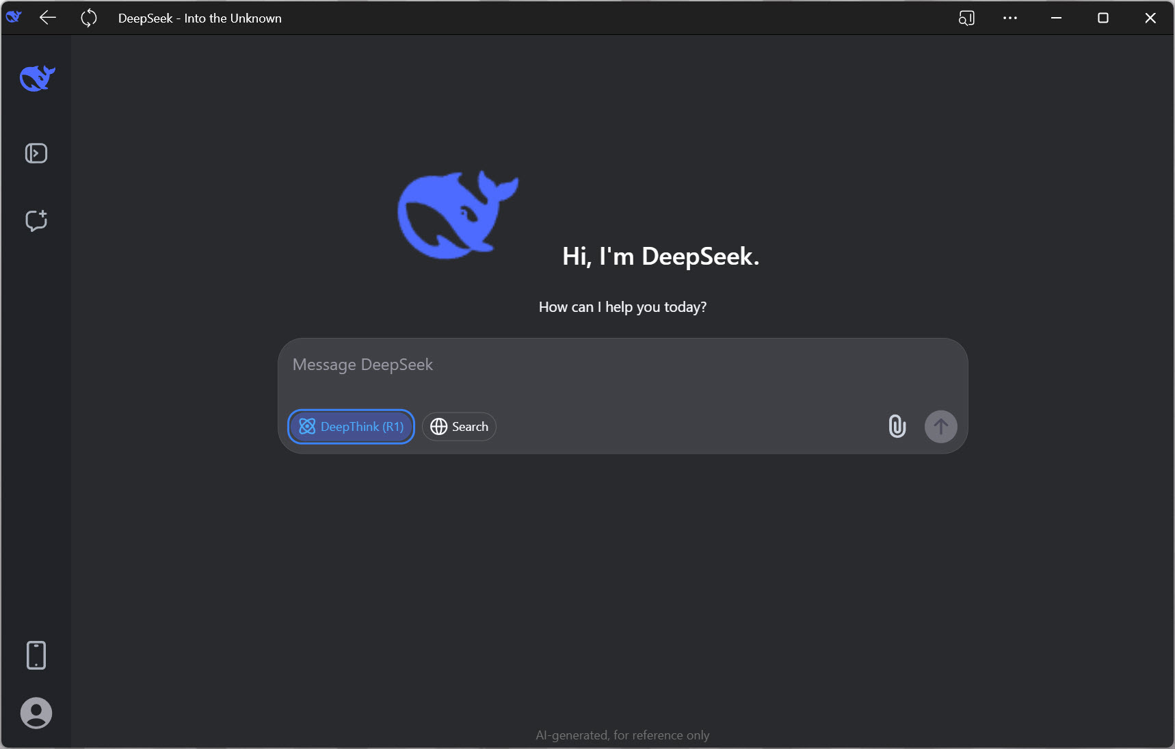Maximize the DeepSeek window

(x=1103, y=18)
